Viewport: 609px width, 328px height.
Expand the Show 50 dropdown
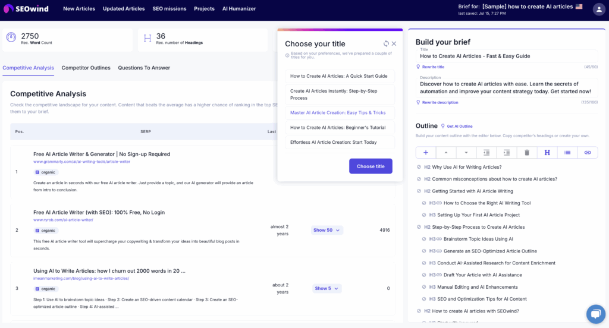click(x=327, y=230)
